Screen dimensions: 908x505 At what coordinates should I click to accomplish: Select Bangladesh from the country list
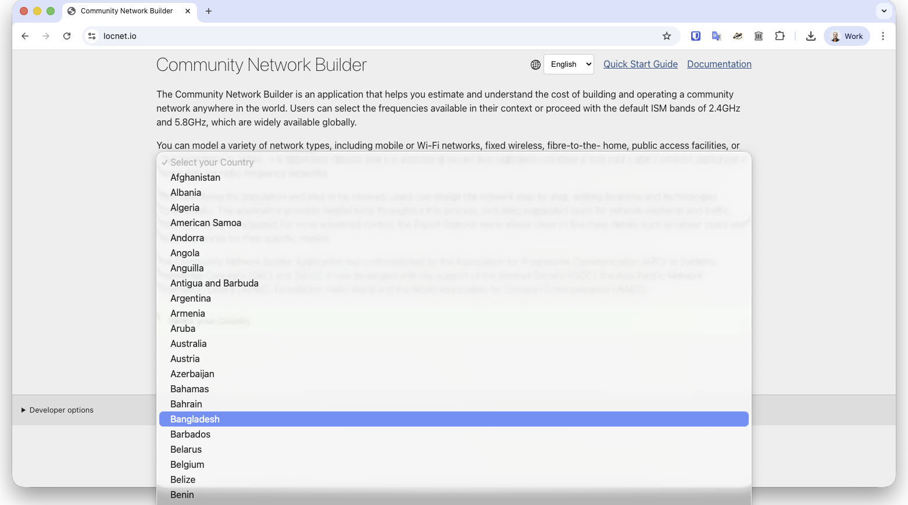[195, 419]
